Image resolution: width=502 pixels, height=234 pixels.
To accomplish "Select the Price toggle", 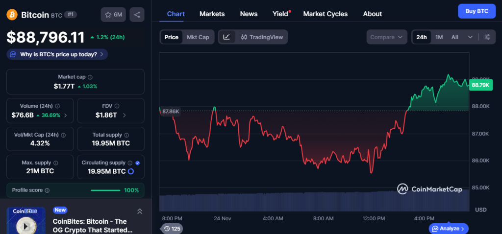I will click(171, 37).
